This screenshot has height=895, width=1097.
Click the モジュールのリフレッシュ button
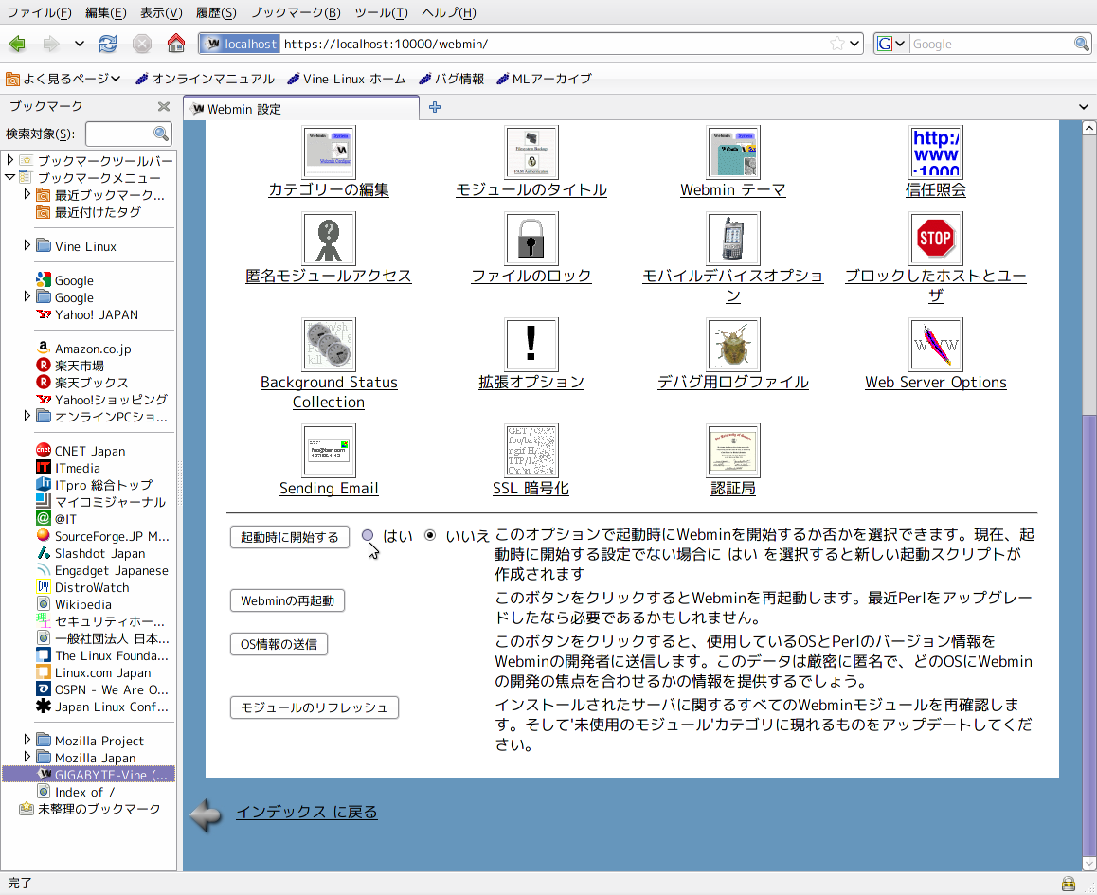coord(315,707)
